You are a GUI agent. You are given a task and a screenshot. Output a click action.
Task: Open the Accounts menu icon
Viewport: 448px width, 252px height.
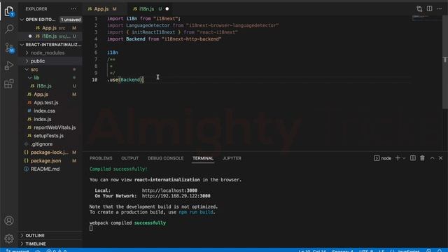(9, 220)
